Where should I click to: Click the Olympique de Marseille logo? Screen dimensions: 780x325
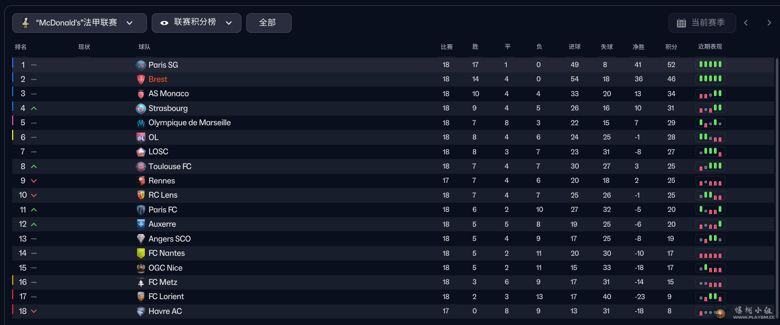click(141, 123)
